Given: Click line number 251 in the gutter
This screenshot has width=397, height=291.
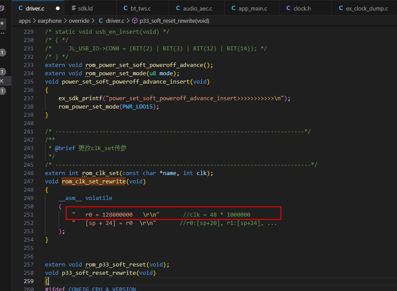Looking at the screenshot, I should coord(28,215).
